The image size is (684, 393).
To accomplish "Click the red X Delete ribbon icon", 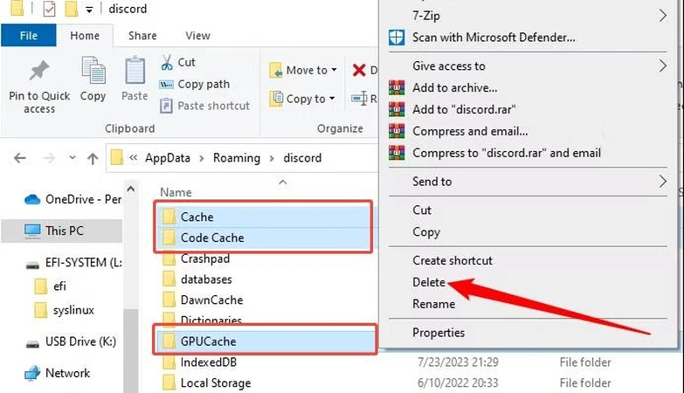I will pyautogui.click(x=359, y=70).
